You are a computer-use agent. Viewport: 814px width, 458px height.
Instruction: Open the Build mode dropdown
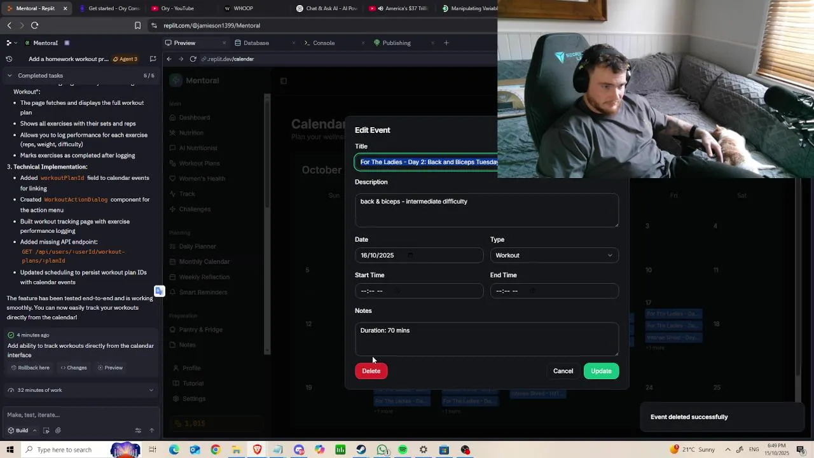click(x=22, y=431)
